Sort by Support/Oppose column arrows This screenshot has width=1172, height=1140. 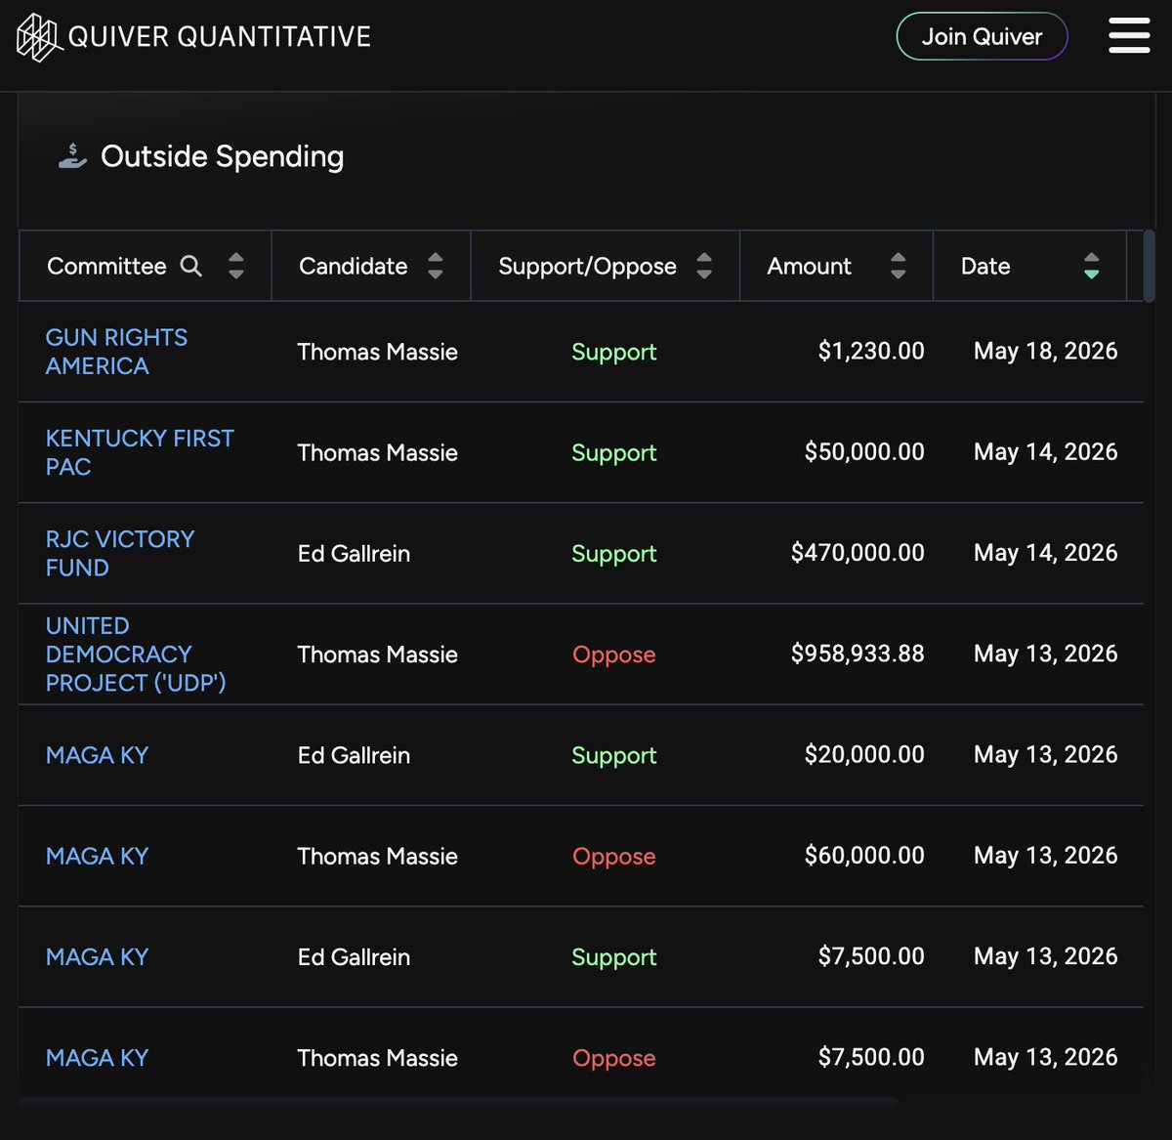pyautogui.click(x=704, y=266)
